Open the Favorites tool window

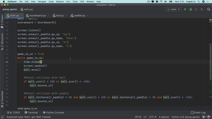point(2,99)
